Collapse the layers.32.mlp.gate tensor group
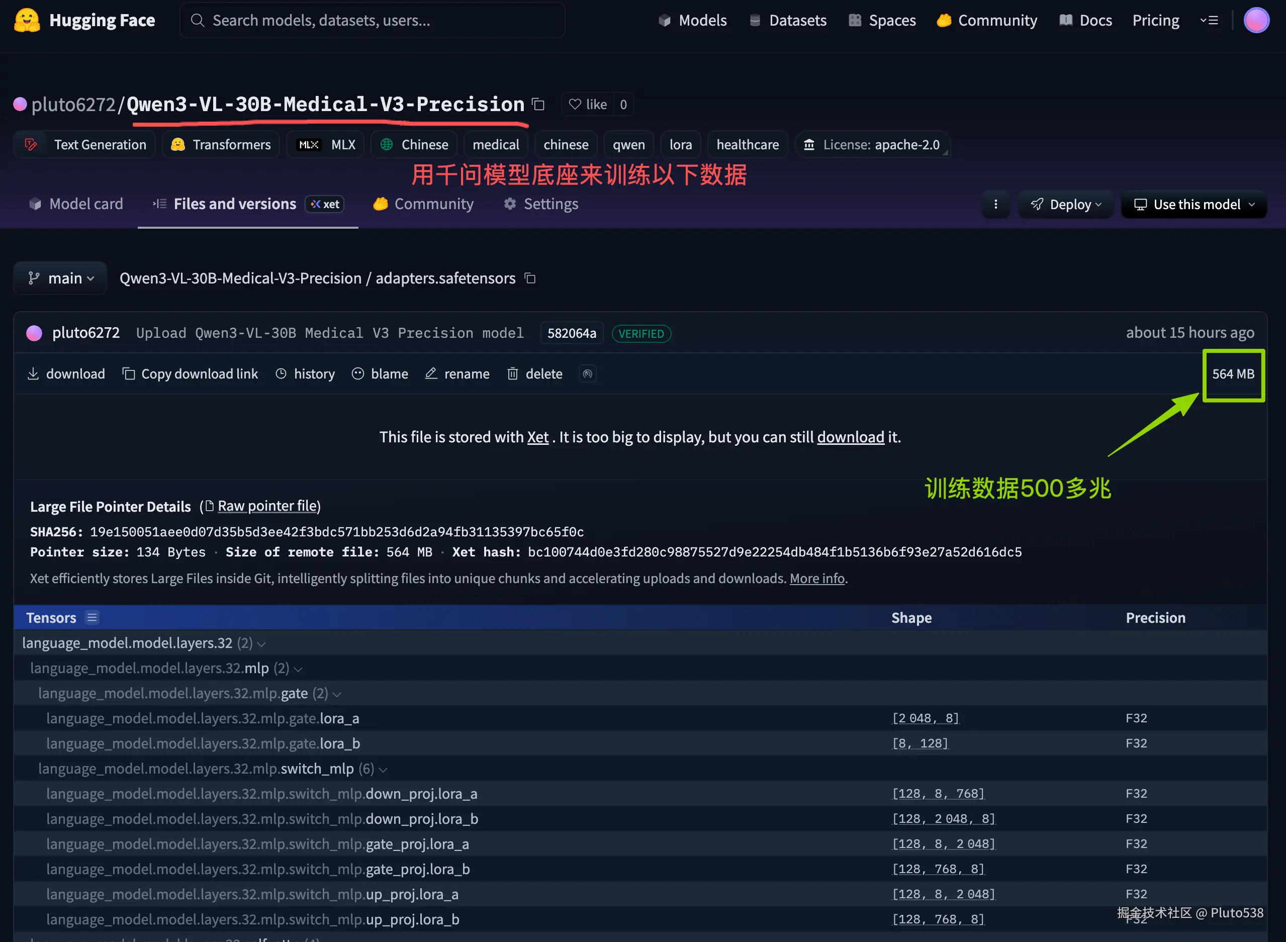1286x942 pixels. pos(336,694)
